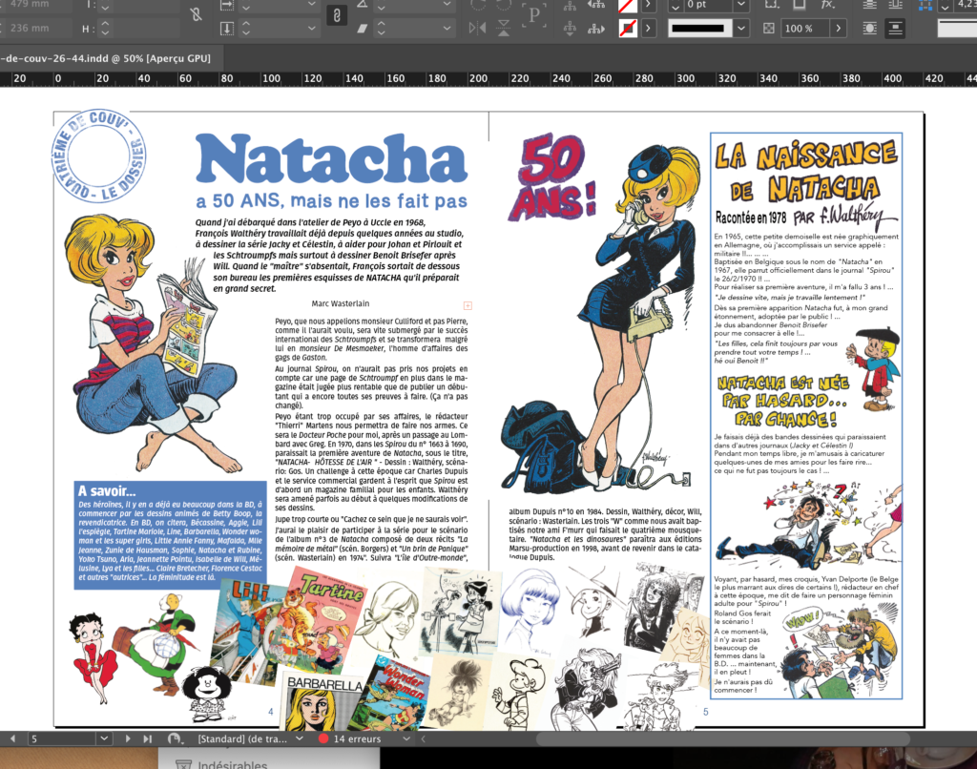The height and width of the screenshot is (769, 977).
Task: Flip the selection vertically
Action: 504,28
